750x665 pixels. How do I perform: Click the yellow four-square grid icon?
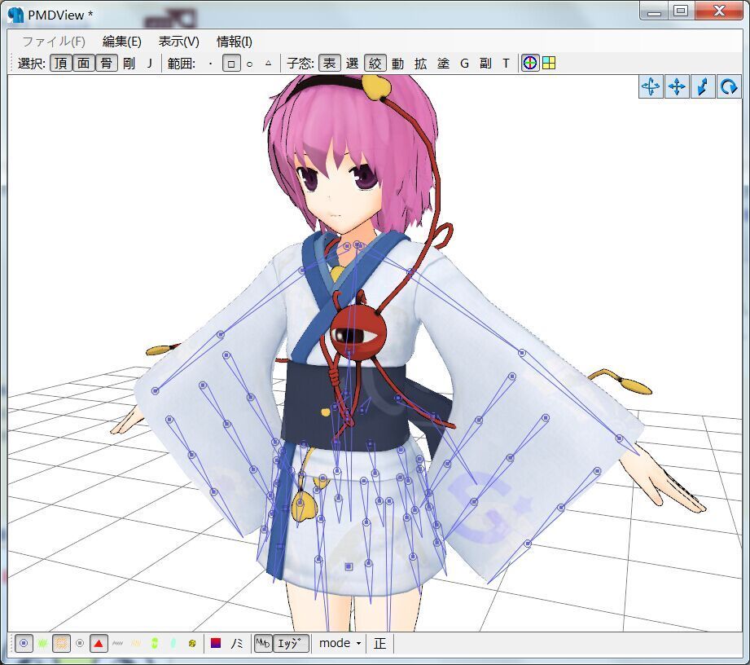coord(549,63)
